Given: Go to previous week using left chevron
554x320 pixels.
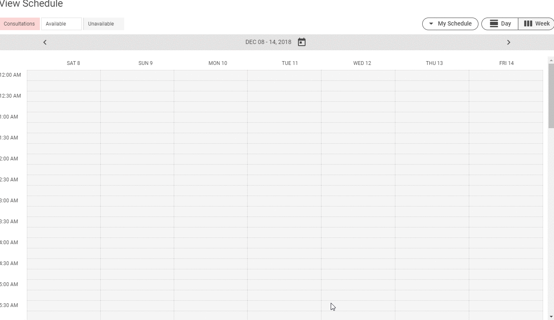Looking at the screenshot, I should (x=45, y=42).
